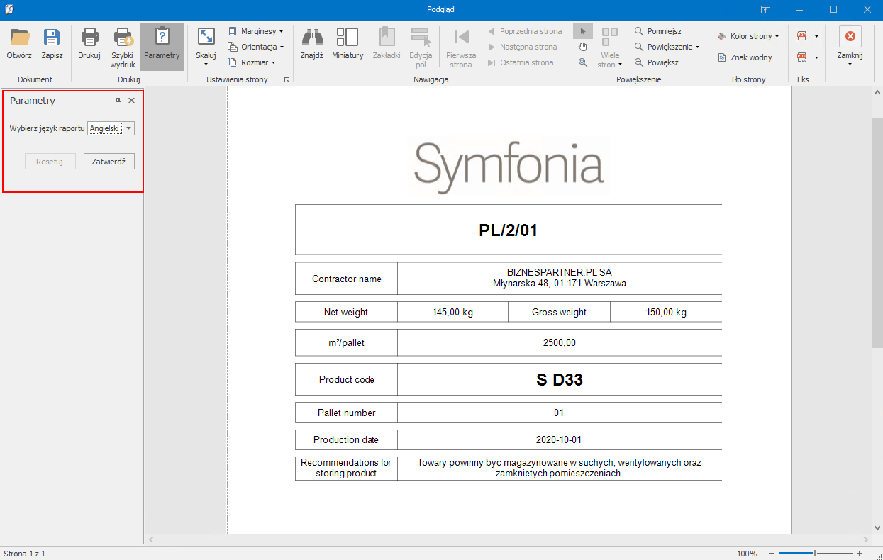This screenshot has width=883, height=560.
Task: Click the zoom minus button in status bar
Action: pyautogui.click(x=771, y=554)
